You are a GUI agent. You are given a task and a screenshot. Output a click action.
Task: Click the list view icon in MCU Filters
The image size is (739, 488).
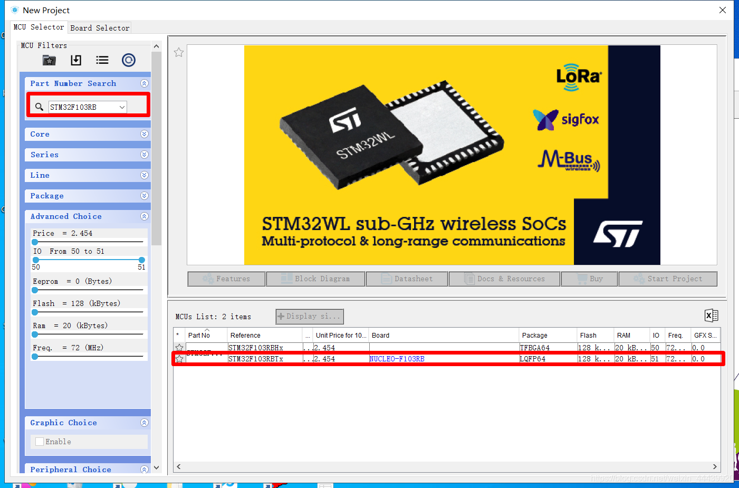102,60
